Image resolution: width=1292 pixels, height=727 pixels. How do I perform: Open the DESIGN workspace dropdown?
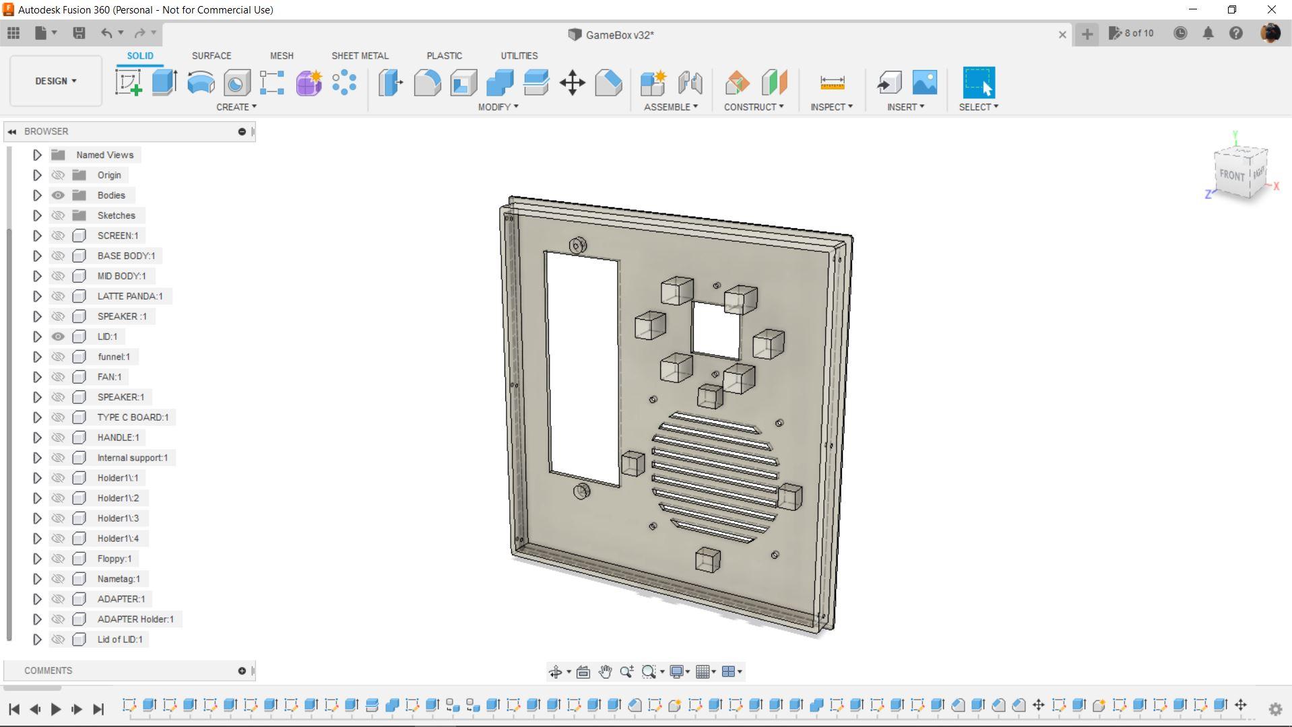click(56, 81)
